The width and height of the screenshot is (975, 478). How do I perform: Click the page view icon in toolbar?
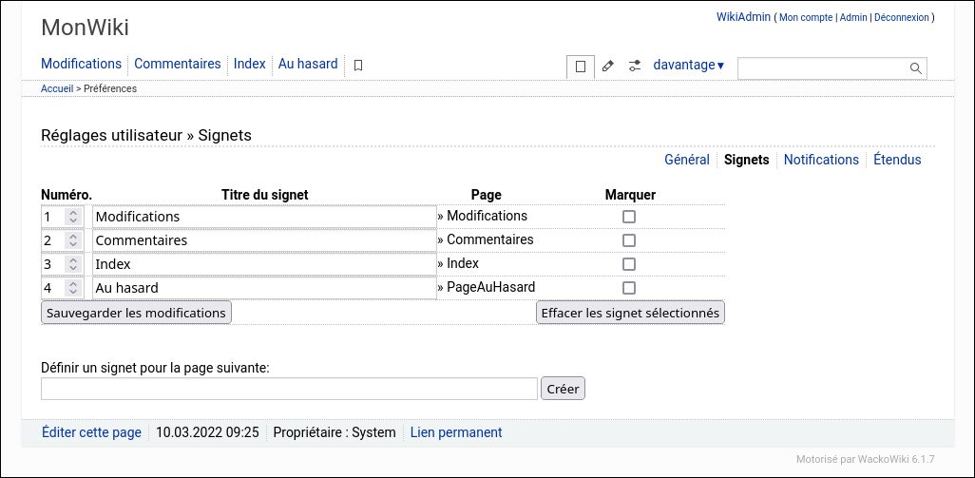(581, 67)
